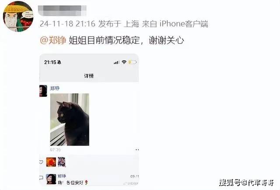Tap the cellular signal bars icon
The image size is (280, 190).
tap(116, 62)
